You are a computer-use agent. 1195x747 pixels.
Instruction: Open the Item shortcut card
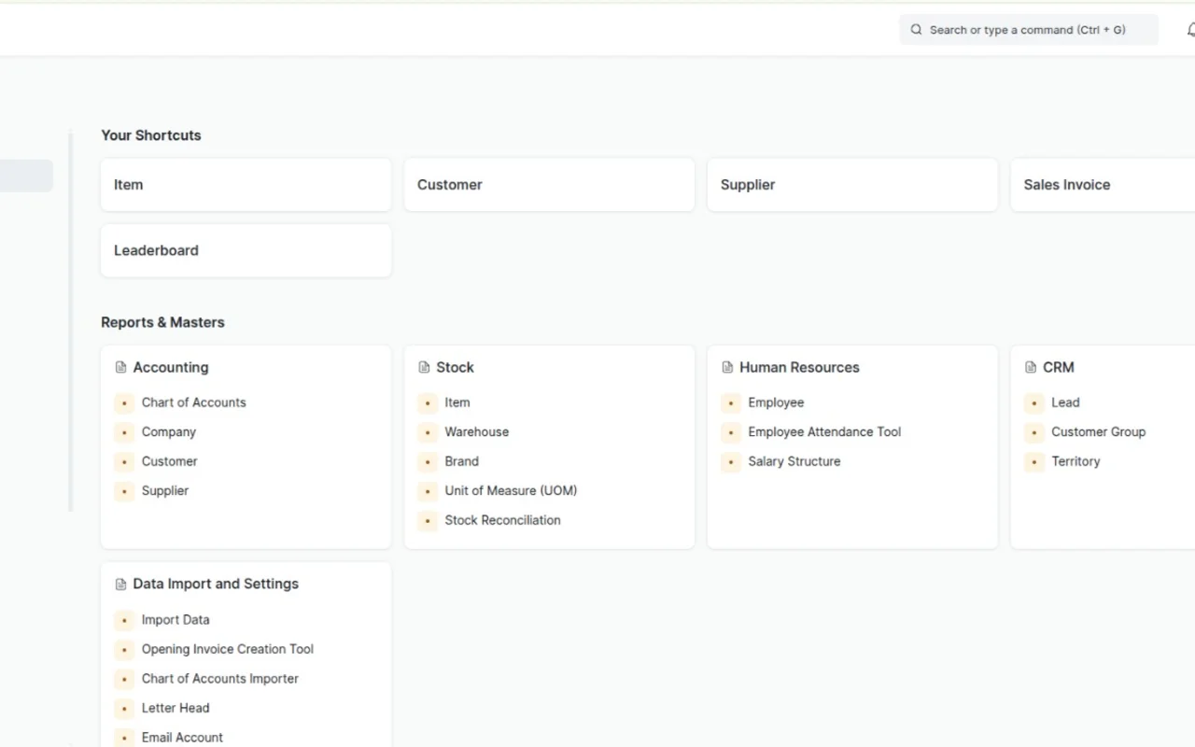[x=246, y=185]
